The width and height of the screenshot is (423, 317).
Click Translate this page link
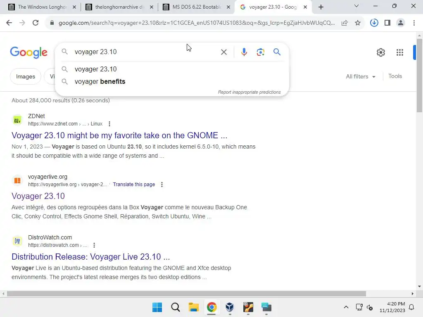134,185
